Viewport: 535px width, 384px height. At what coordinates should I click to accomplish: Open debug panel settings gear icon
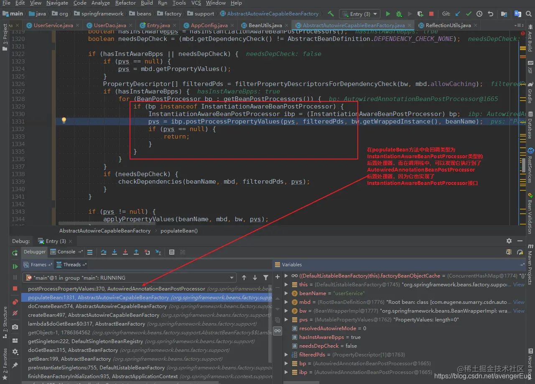509,241
